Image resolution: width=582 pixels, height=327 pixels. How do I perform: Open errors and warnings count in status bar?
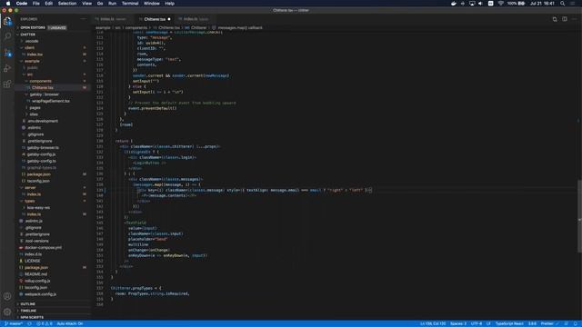pyautogui.click(x=45, y=323)
